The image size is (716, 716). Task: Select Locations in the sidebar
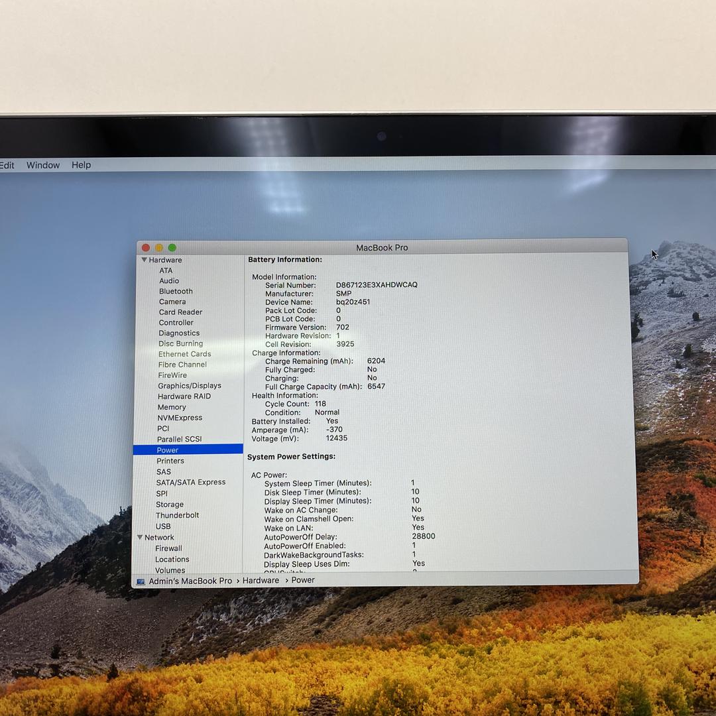click(172, 560)
